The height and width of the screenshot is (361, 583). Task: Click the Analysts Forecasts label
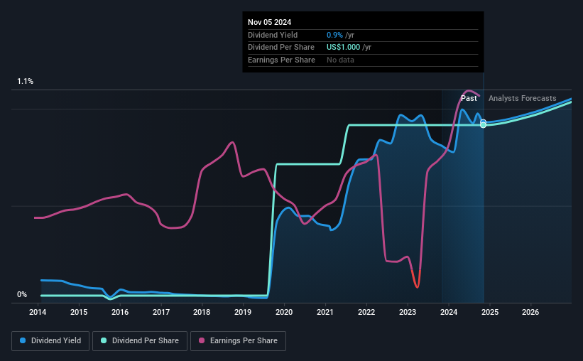coord(523,98)
